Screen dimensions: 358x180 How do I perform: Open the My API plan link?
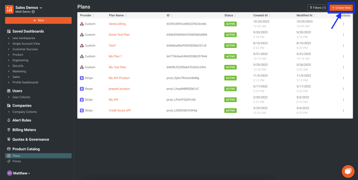pos(113,99)
